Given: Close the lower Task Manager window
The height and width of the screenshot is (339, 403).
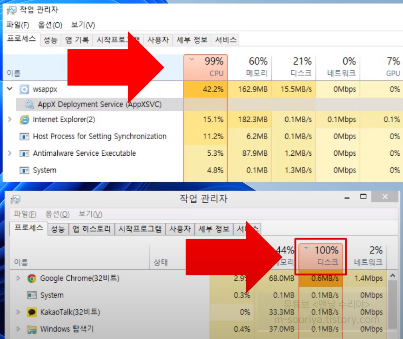Looking at the screenshot, I should (385, 197).
